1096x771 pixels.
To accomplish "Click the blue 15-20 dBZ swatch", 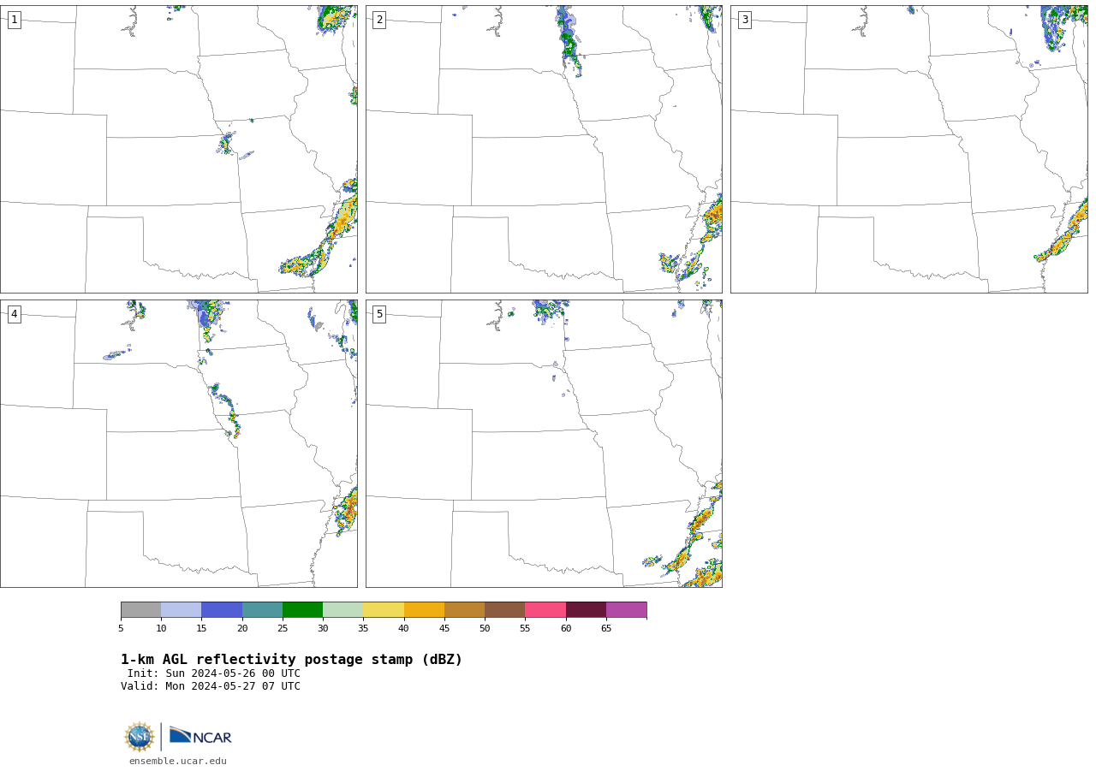I will coord(222,610).
